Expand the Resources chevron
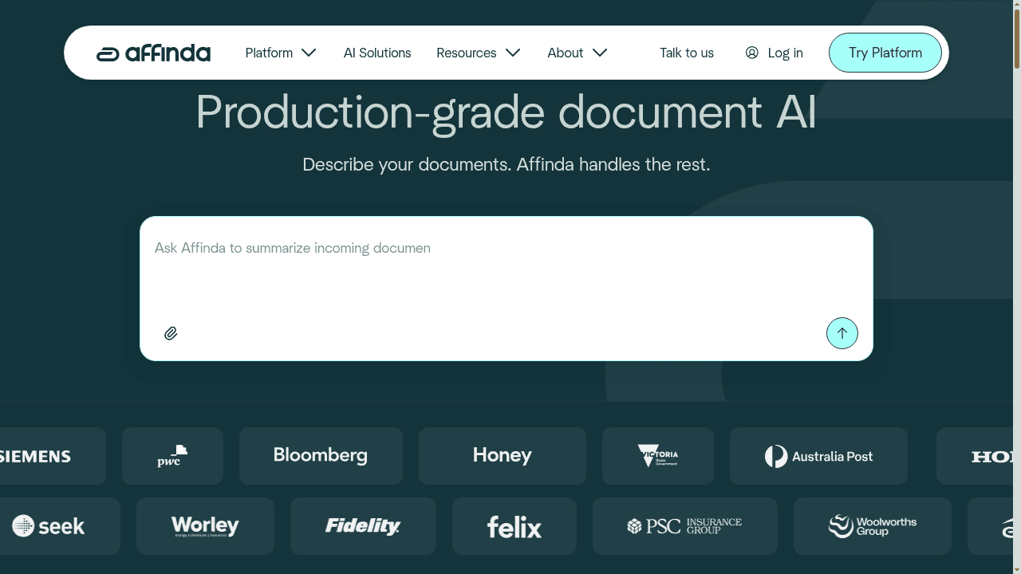Screen dimensions: 1021x574 pyautogui.click(x=513, y=53)
